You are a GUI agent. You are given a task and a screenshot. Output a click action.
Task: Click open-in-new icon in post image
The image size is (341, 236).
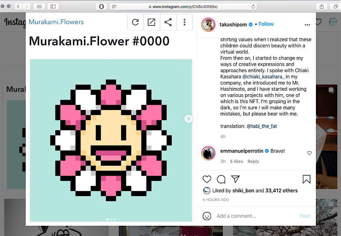[152, 22]
